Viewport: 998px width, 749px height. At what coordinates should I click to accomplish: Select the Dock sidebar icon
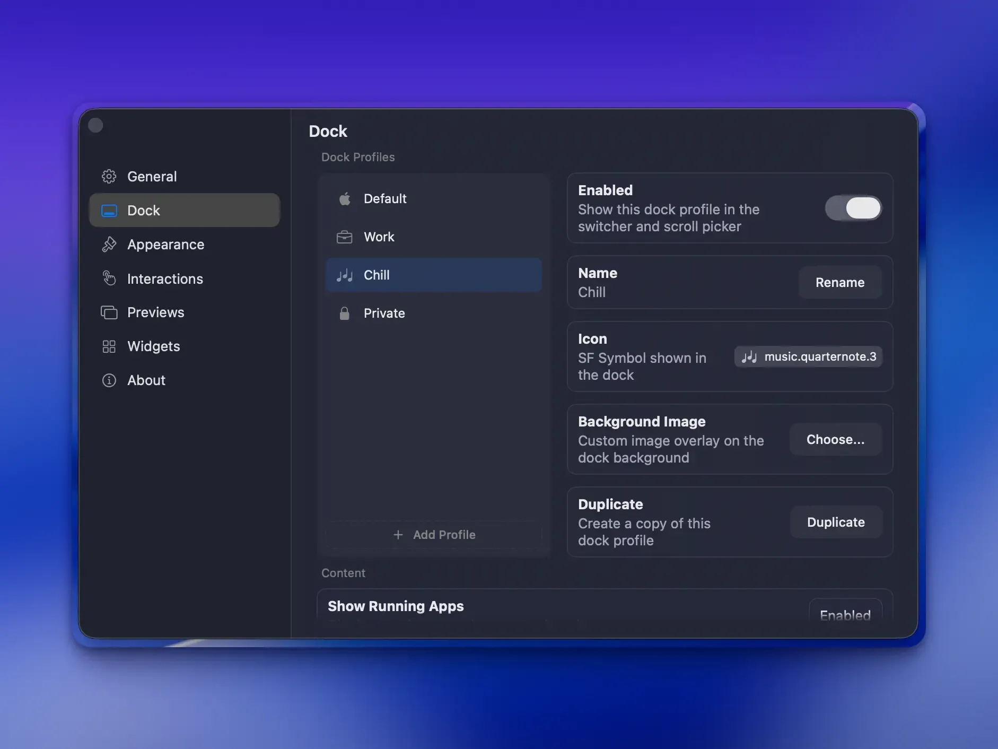(109, 210)
